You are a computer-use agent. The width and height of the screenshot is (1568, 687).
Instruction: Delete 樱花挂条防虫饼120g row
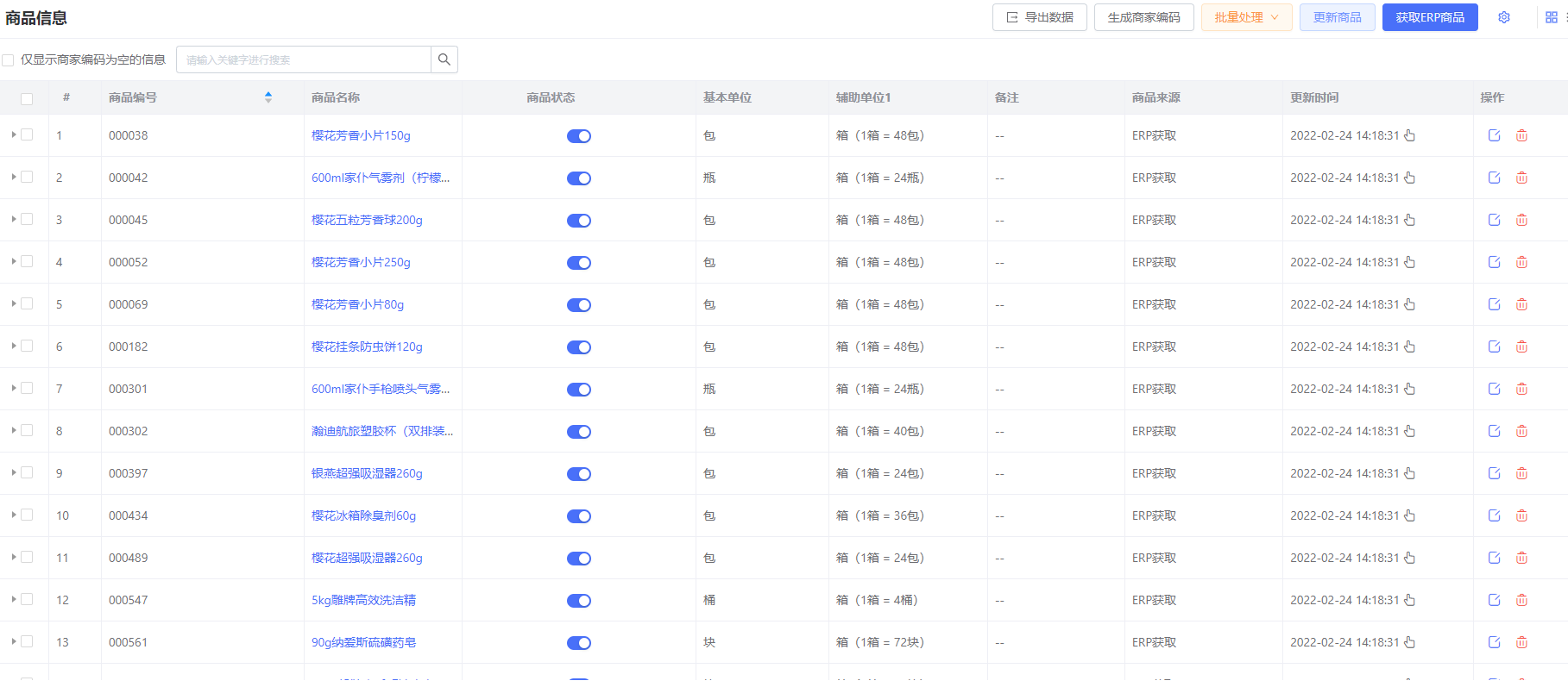point(1521,347)
